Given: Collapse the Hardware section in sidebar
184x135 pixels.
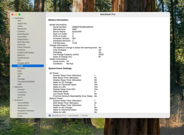Looking at the screenshot, I should [x=13, y=18].
